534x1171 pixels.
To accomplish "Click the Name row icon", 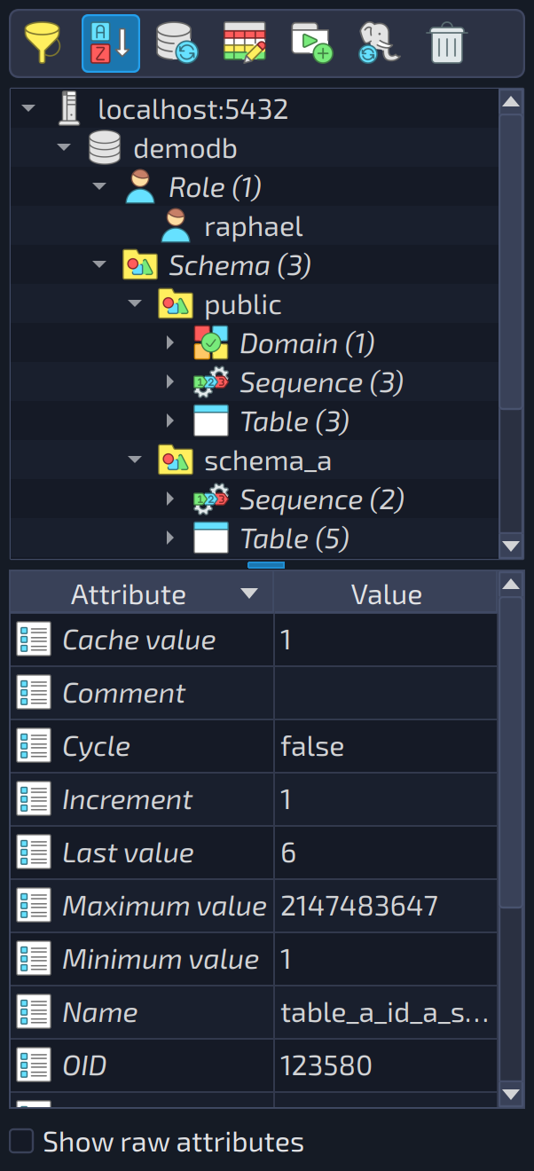I will (35, 1012).
